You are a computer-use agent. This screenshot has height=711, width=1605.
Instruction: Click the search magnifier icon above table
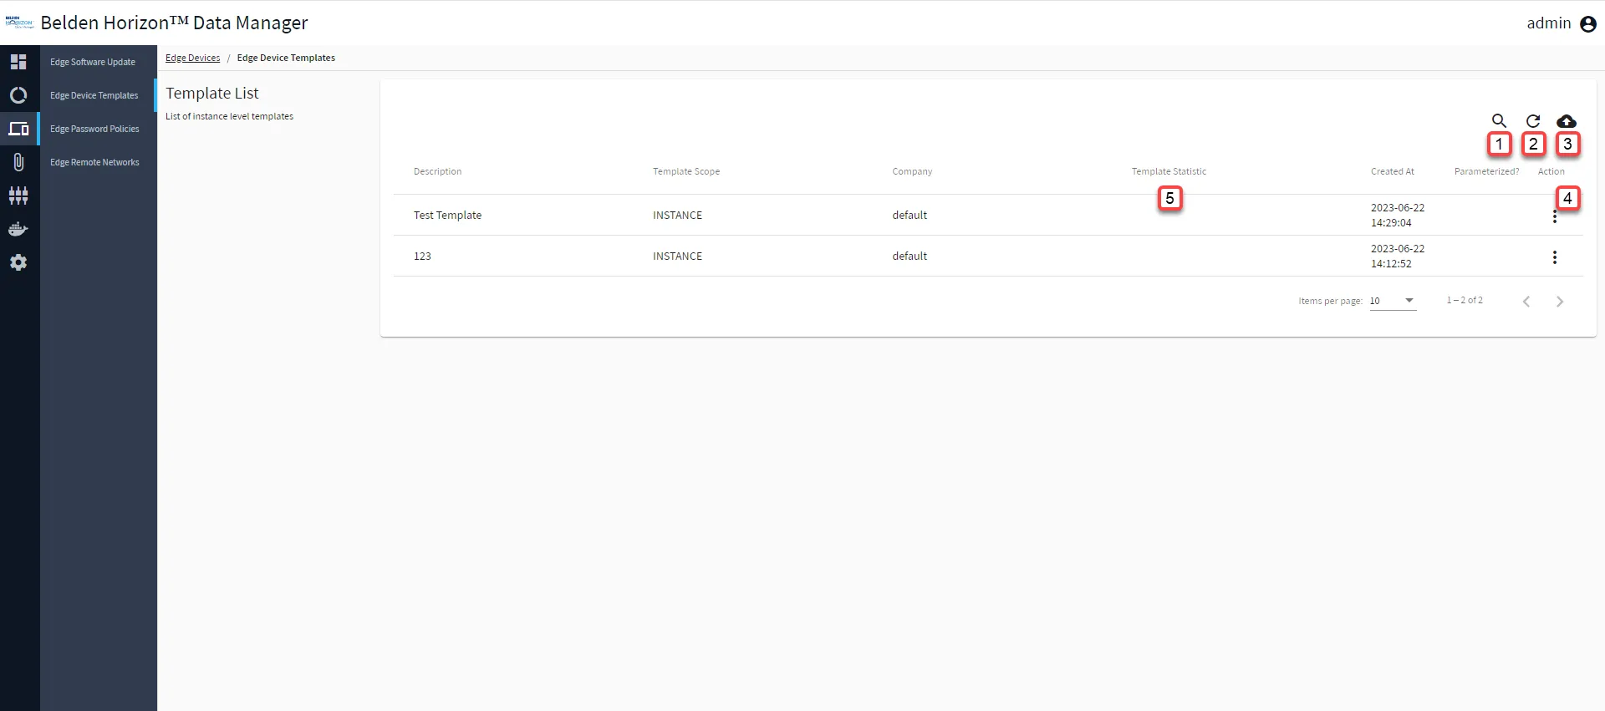pos(1500,121)
